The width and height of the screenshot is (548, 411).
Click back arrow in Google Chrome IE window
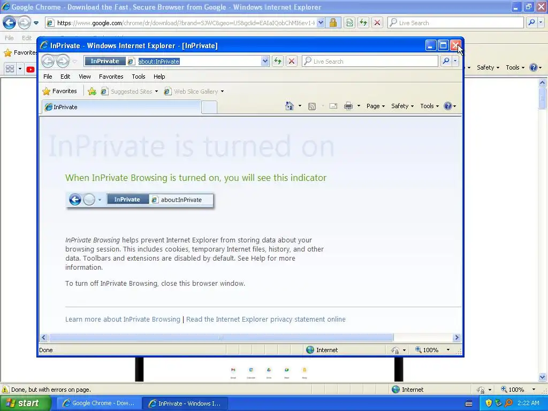click(x=10, y=22)
